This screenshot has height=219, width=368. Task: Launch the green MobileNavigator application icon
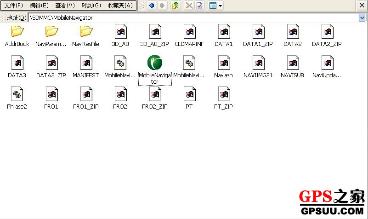point(155,63)
